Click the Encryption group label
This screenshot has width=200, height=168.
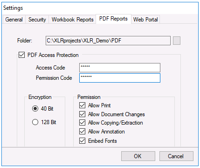point(40,97)
